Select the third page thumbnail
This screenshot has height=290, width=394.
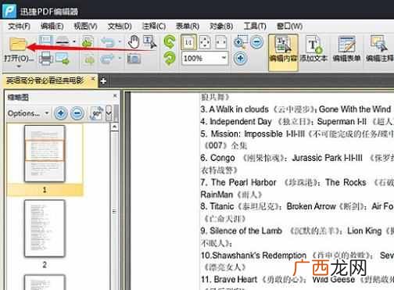(45, 282)
